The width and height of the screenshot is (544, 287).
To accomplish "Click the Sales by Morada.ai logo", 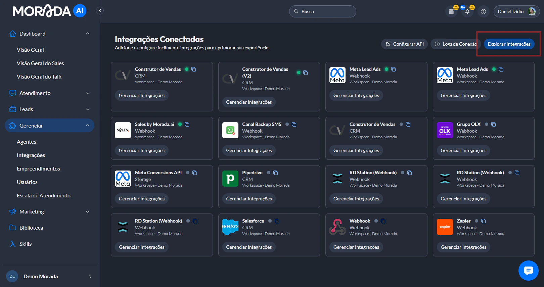I will [123, 130].
